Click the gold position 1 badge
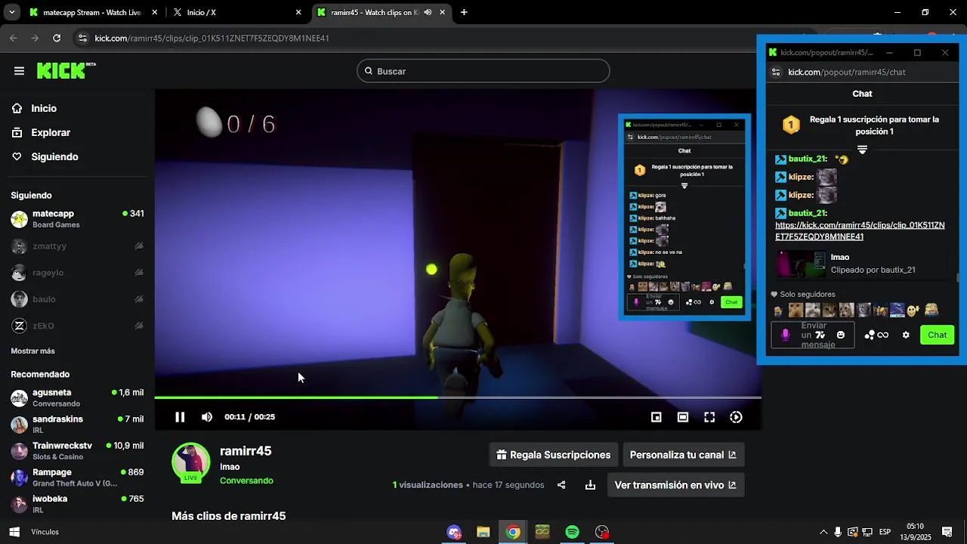 coord(791,125)
